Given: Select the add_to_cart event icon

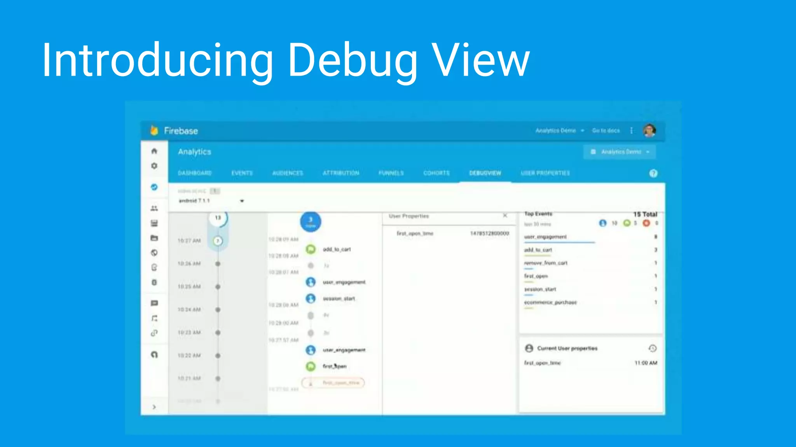Looking at the screenshot, I should [311, 249].
